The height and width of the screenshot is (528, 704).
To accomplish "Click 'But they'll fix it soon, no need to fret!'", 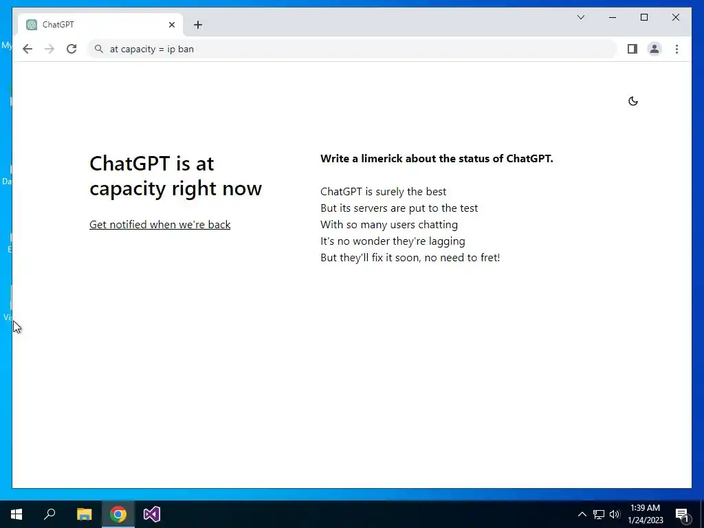I will 410,258.
